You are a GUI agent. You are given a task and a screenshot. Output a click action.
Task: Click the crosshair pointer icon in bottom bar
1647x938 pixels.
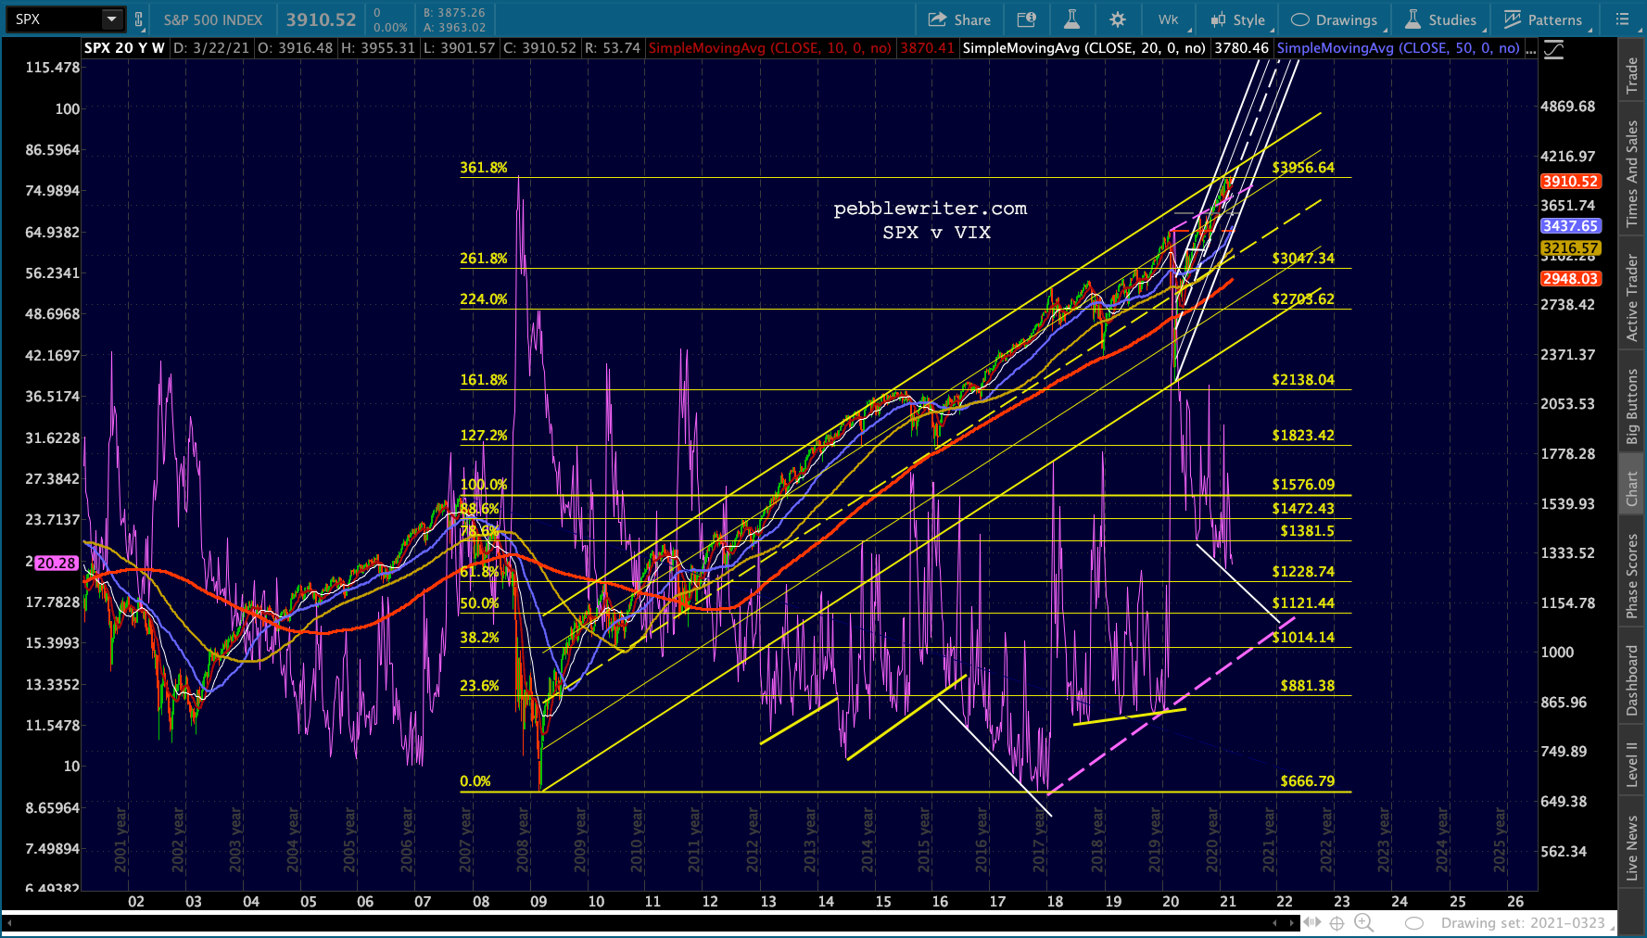tap(1337, 923)
